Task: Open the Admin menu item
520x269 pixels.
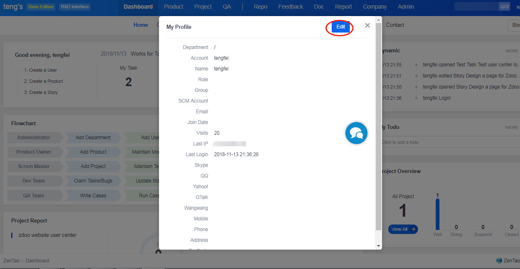Action: [x=406, y=7]
